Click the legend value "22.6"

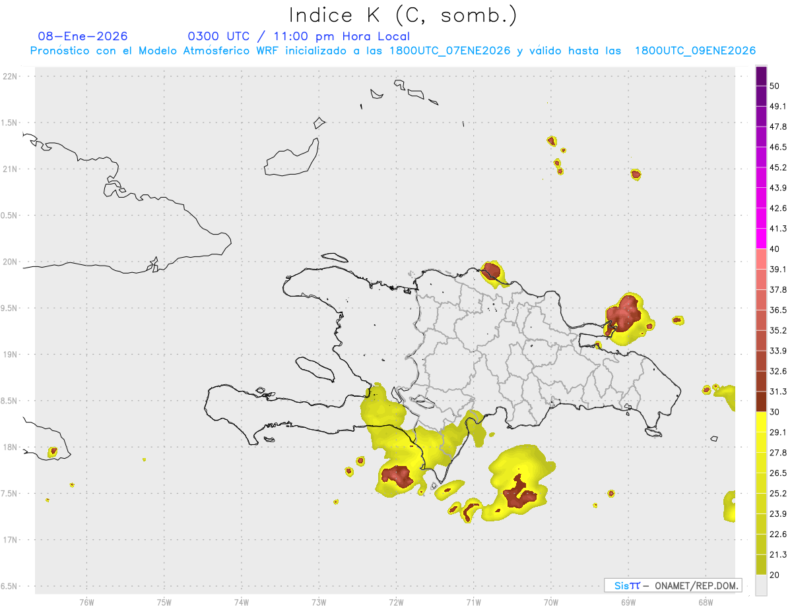coord(778,535)
